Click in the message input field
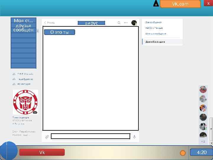 [x=91, y=136]
